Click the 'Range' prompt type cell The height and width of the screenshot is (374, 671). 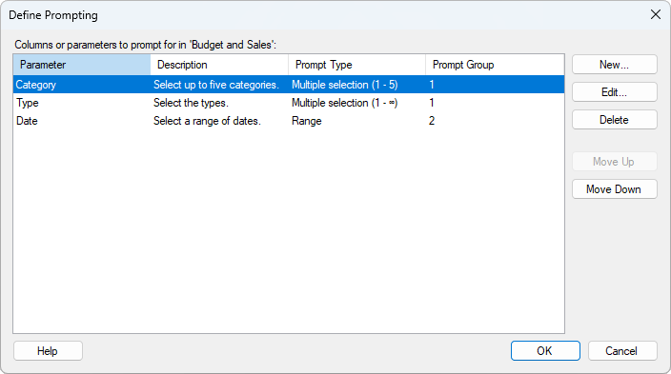click(306, 121)
